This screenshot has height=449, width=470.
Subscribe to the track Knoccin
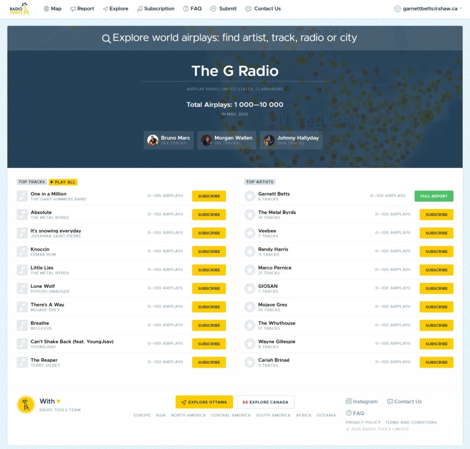coord(209,252)
